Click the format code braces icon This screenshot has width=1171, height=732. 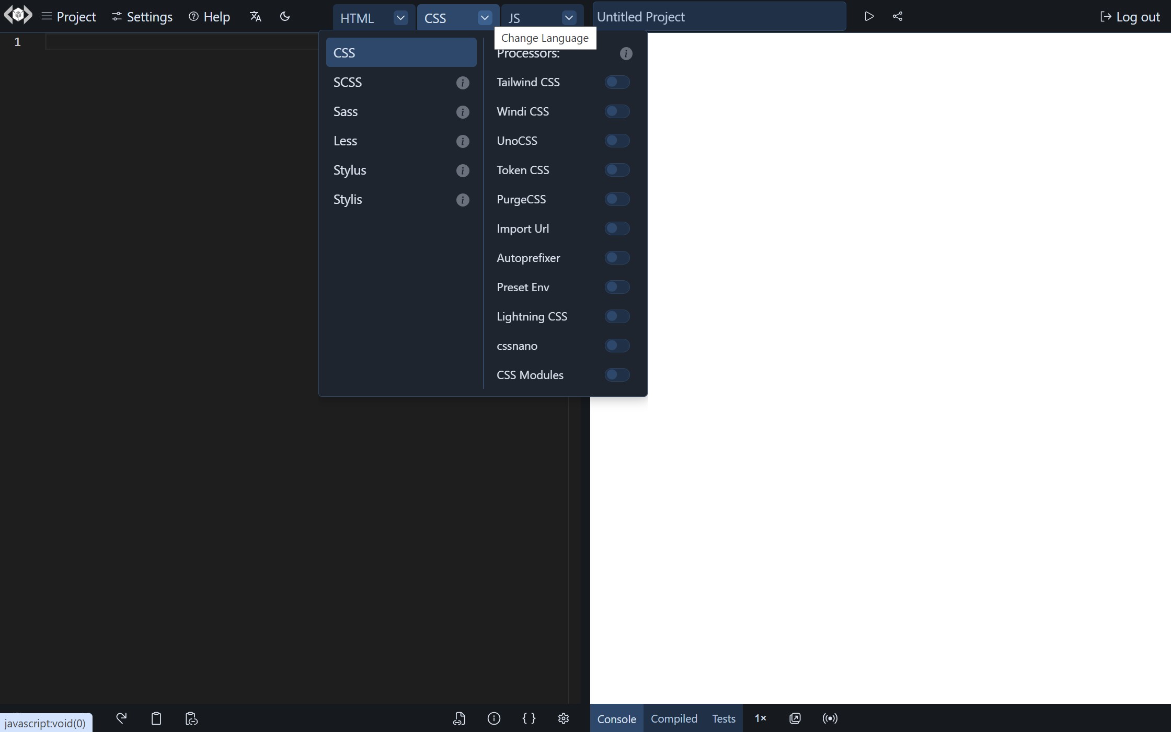[529, 718]
